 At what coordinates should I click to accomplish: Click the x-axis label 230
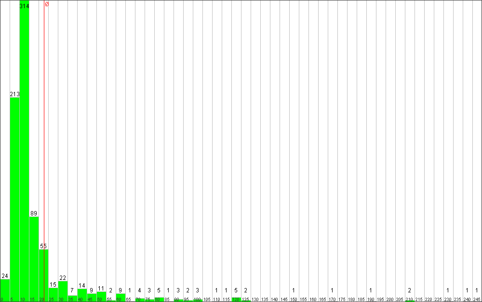pyautogui.click(x=448, y=300)
